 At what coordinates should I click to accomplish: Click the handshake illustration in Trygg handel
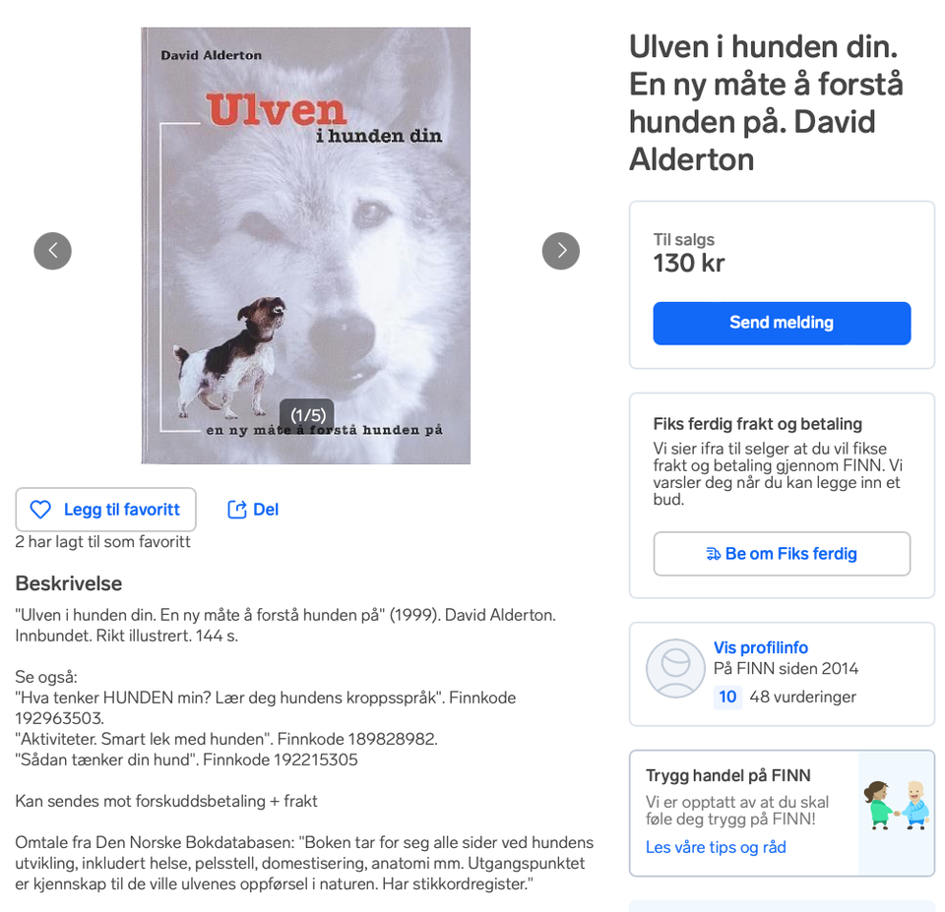coord(897,806)
